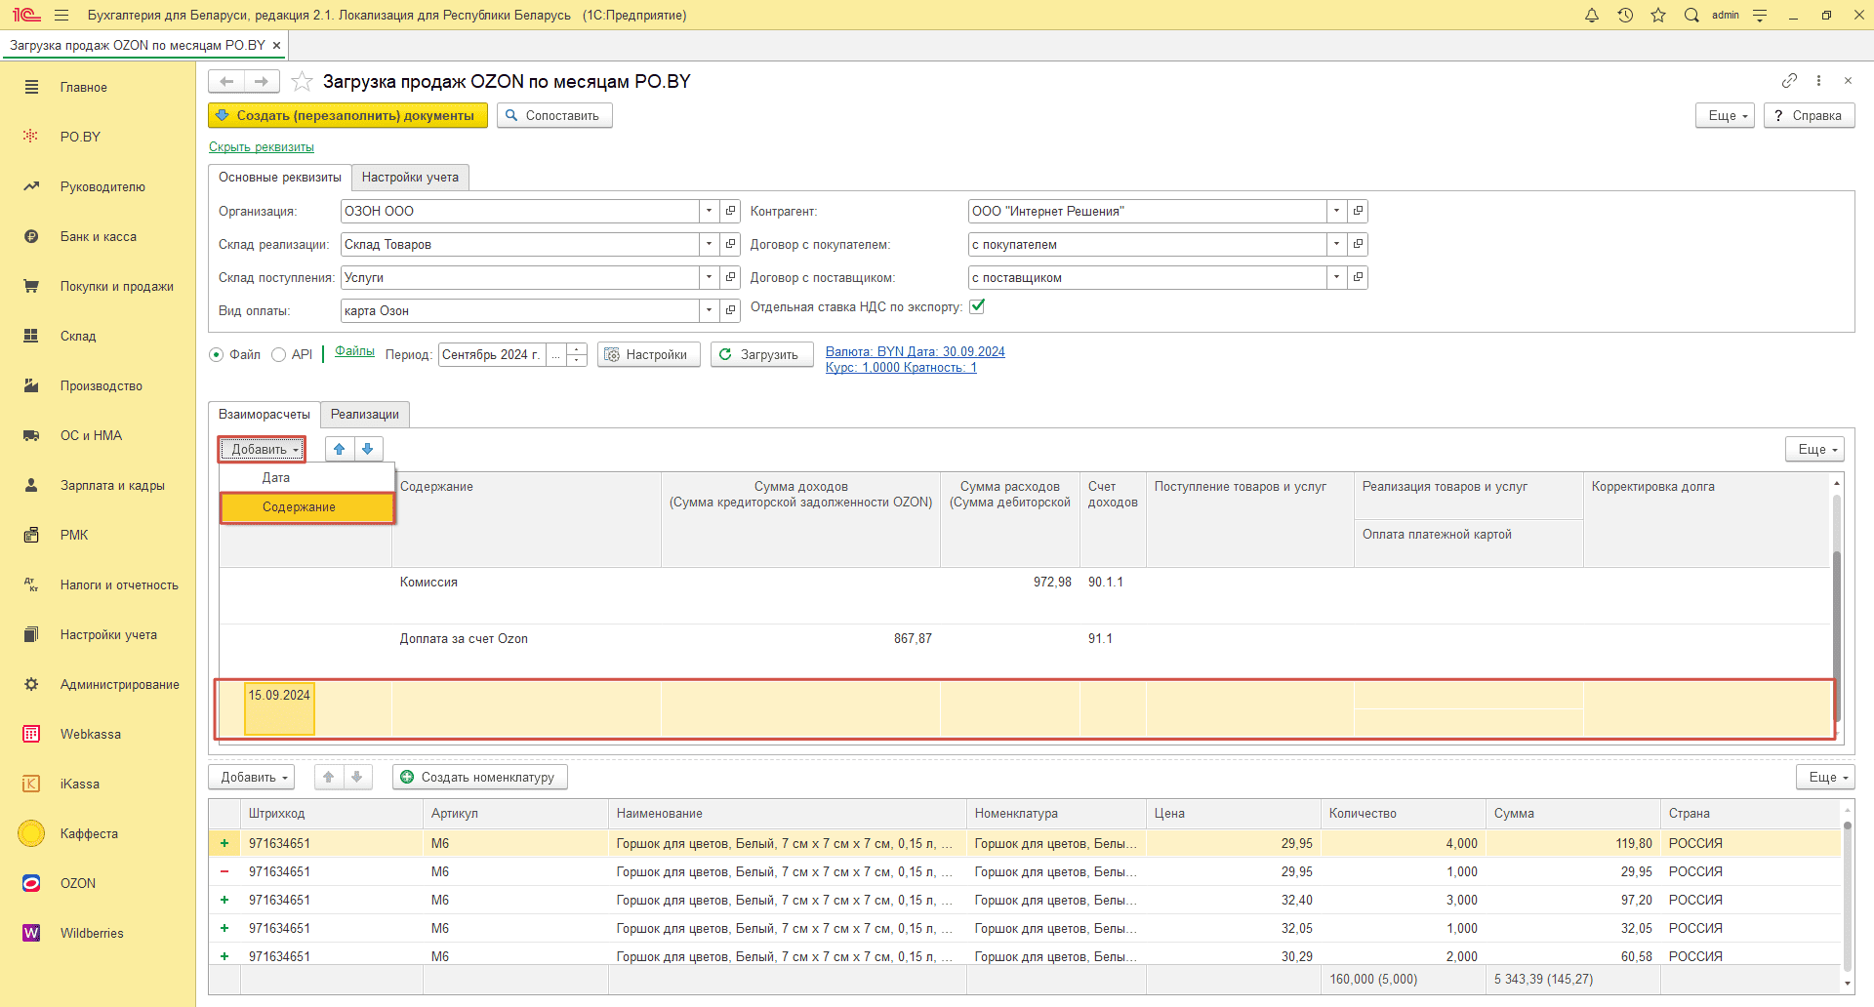The image size is (1874, 1007).
Task: Open OZON section in sidebar
Action: click(x=78, y=883)
